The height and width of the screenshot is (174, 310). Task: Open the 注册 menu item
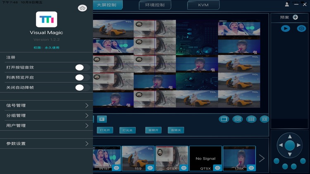[46, 57]
